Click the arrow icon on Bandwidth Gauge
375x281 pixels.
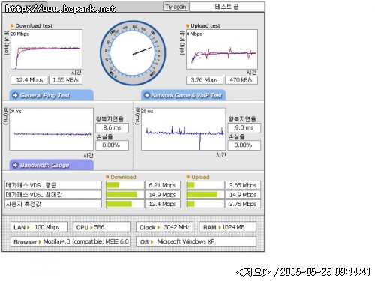click(x=15, y=165)
